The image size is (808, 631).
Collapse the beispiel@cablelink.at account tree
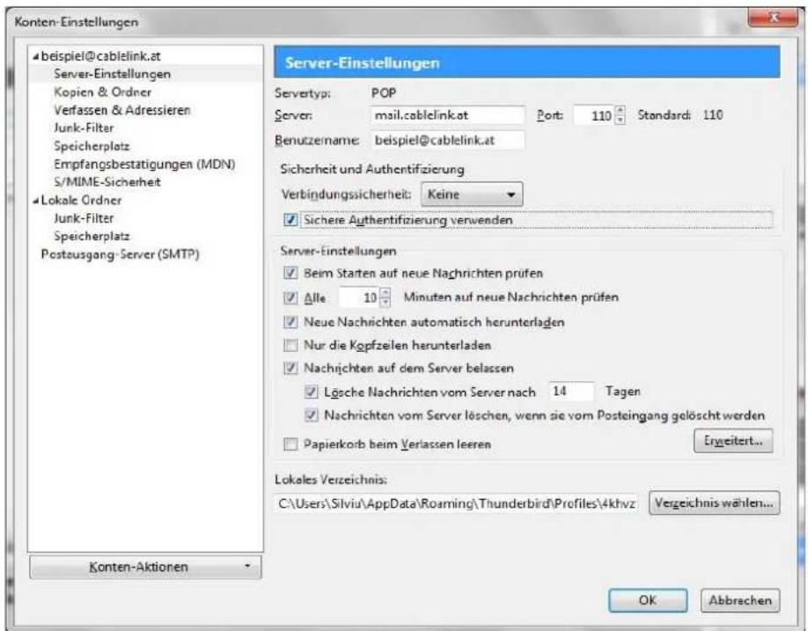35,56
